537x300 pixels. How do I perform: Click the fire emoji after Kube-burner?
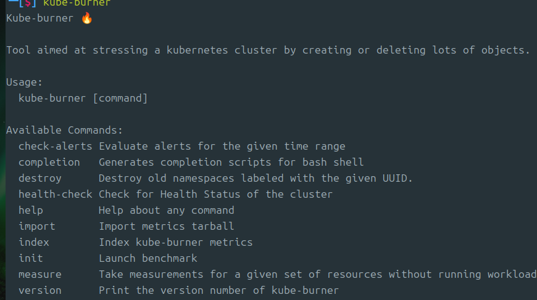[87, 18]
